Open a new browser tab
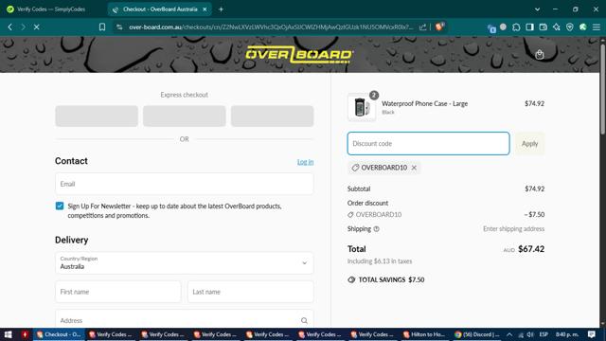The width and height of the screenshot is (606, 341). click(221, 9)
